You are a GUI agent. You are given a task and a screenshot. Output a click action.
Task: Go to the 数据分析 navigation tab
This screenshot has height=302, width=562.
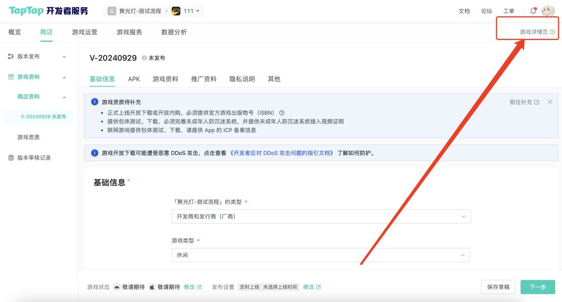174,32
